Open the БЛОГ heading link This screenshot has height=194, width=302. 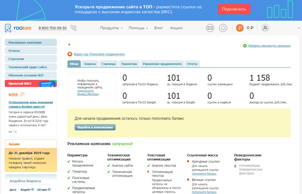pos(13,94)
